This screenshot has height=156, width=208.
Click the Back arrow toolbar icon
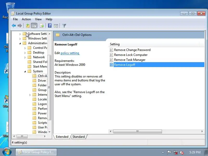tap(14, 25)
